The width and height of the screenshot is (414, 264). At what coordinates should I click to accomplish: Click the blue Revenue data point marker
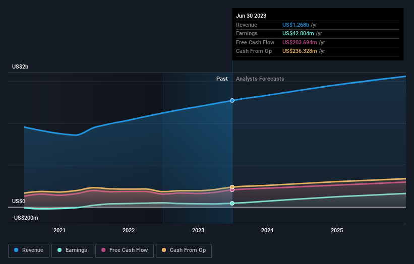232,100
